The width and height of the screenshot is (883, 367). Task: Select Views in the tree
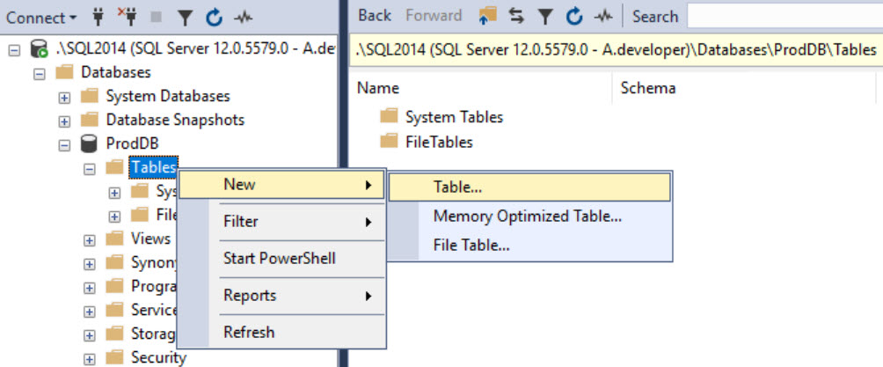[x=150, y=239]
